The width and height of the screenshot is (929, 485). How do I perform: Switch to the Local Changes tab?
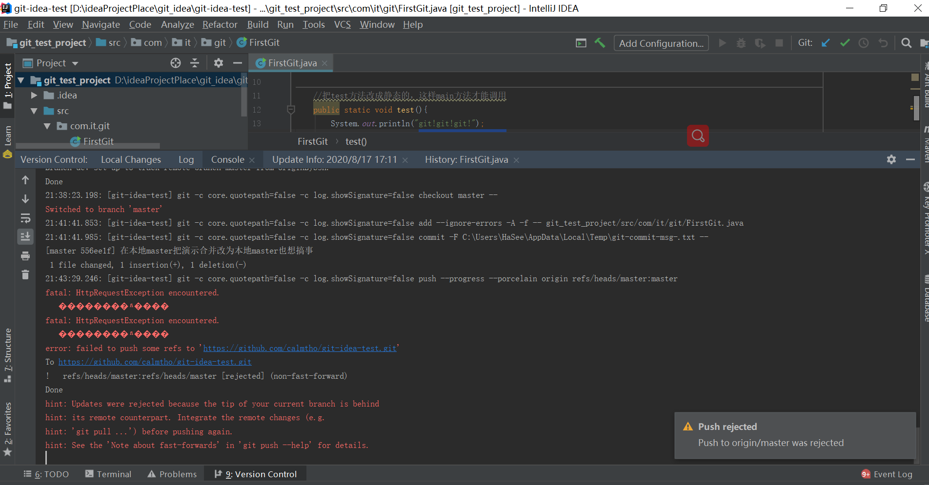click(131, 159)
